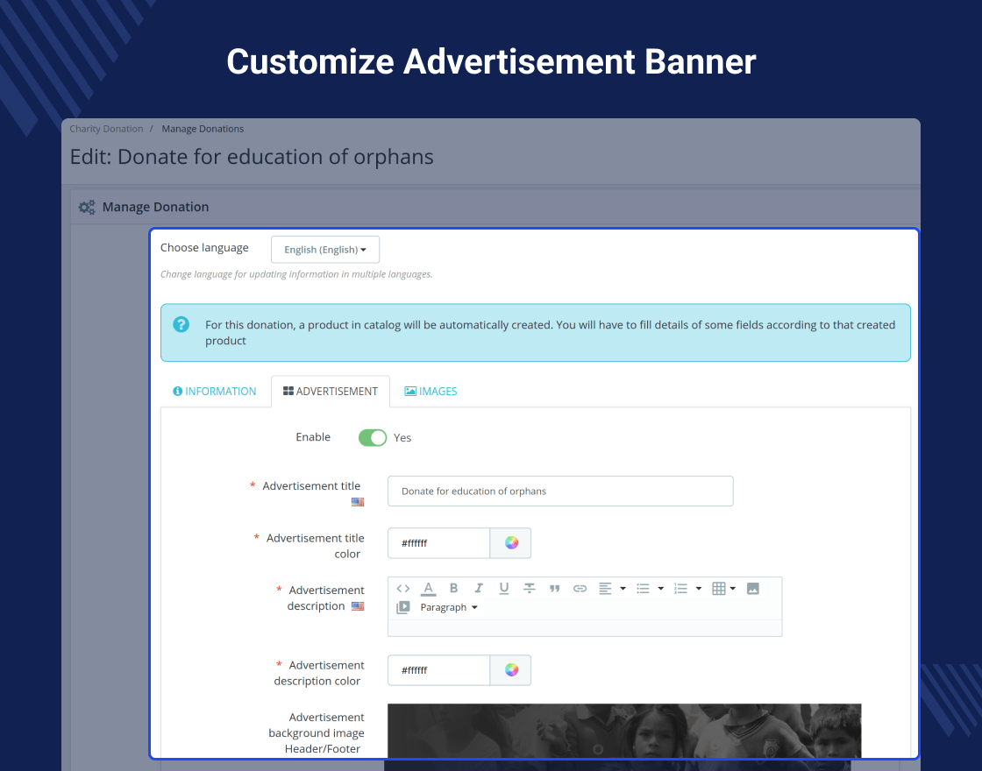
Task: Click the title color hex input field
Action: click(439, 543)
